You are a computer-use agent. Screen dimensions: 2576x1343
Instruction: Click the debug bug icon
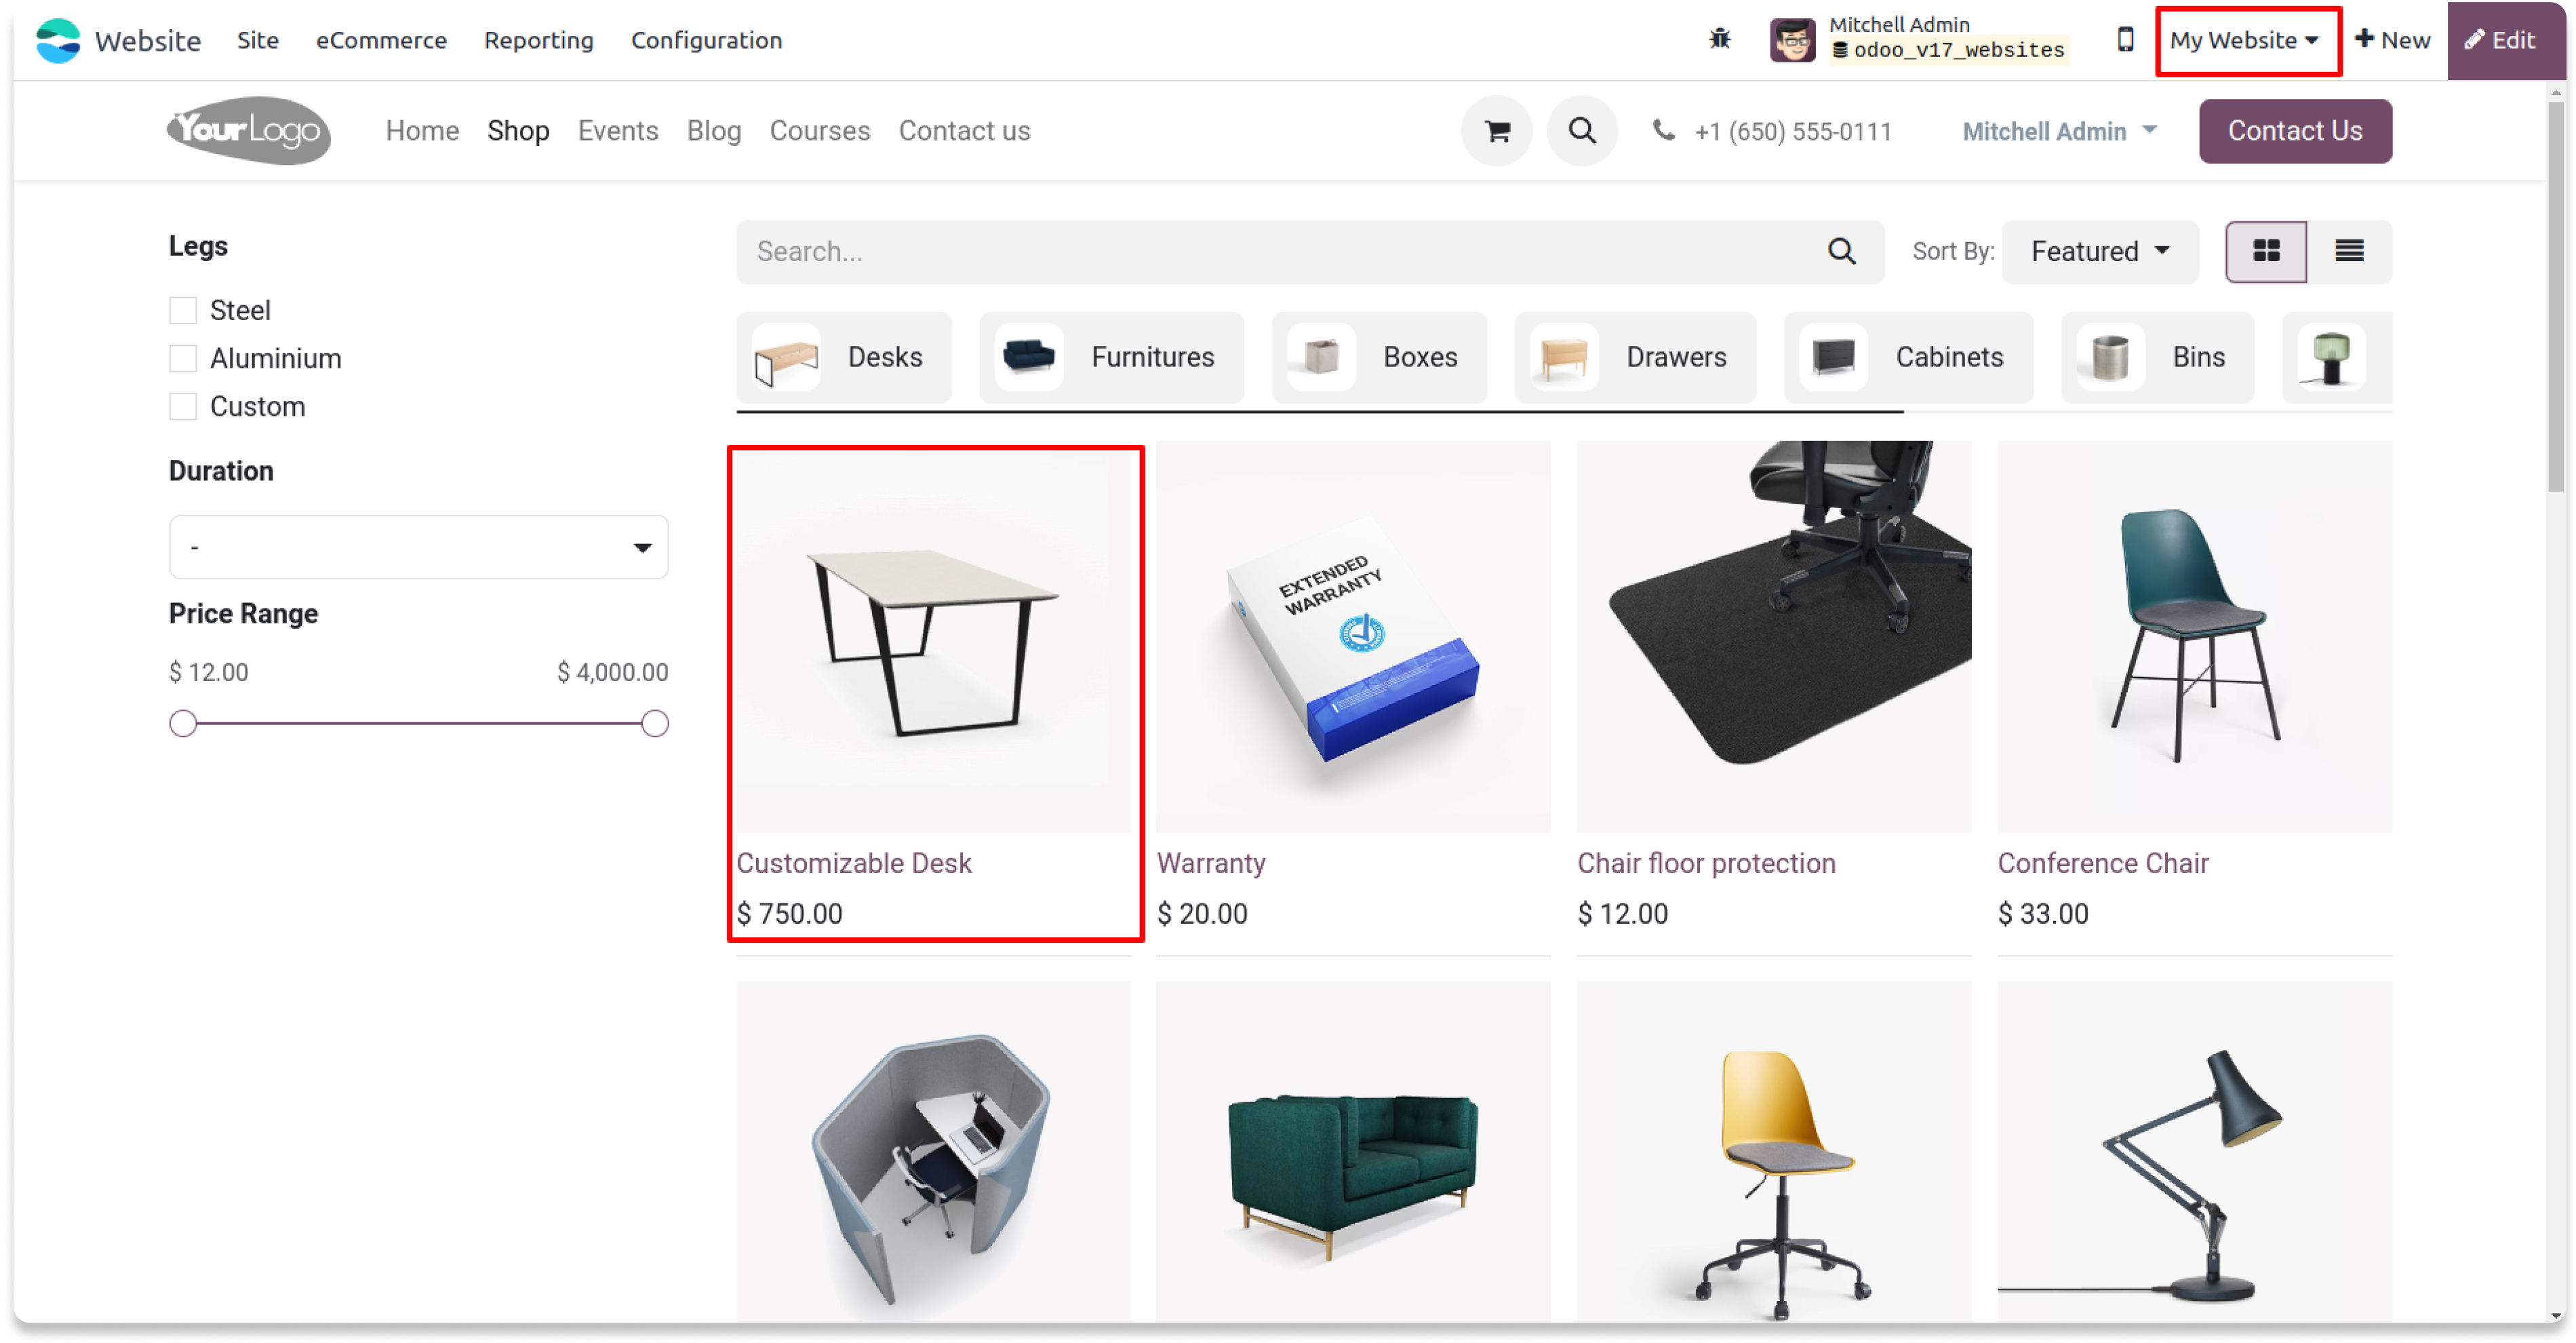[1719, 39]
